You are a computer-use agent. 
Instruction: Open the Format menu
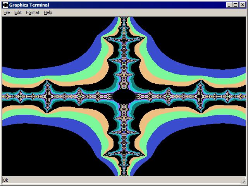[x=33, y=12]
